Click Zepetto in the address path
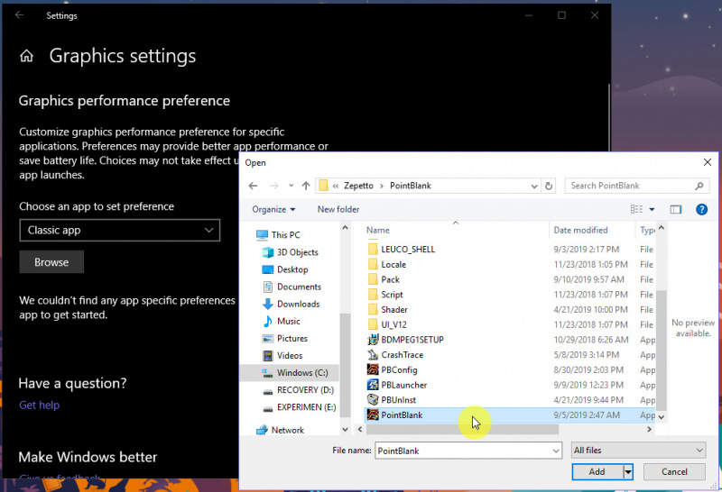The image size is (722, 492). point(358,186)
